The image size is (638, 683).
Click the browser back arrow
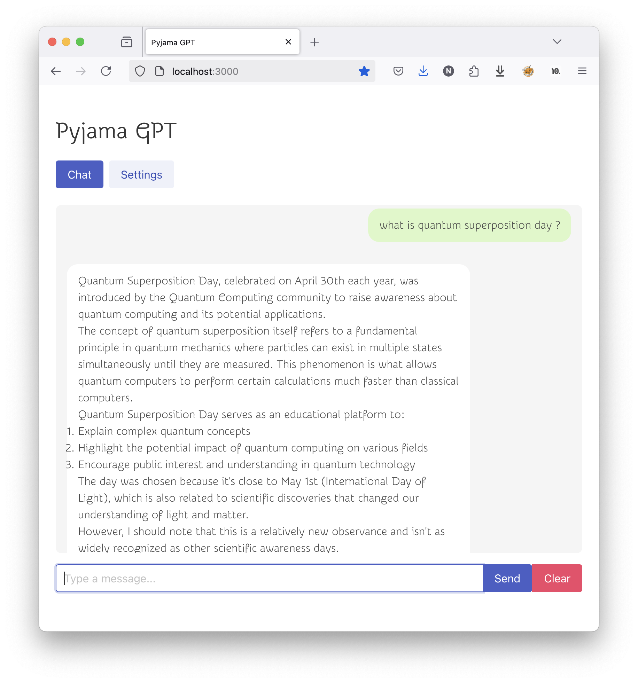tap(56, 71)
